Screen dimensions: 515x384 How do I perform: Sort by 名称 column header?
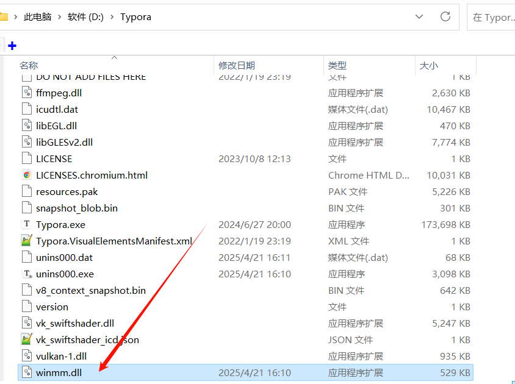pyautogui.click(x=29, y=66)
